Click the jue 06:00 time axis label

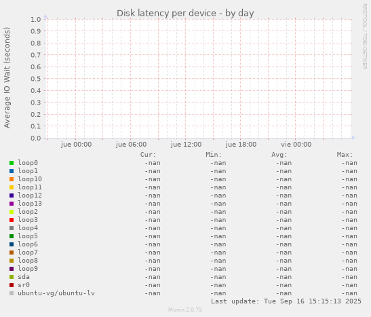tap(131, 145)
